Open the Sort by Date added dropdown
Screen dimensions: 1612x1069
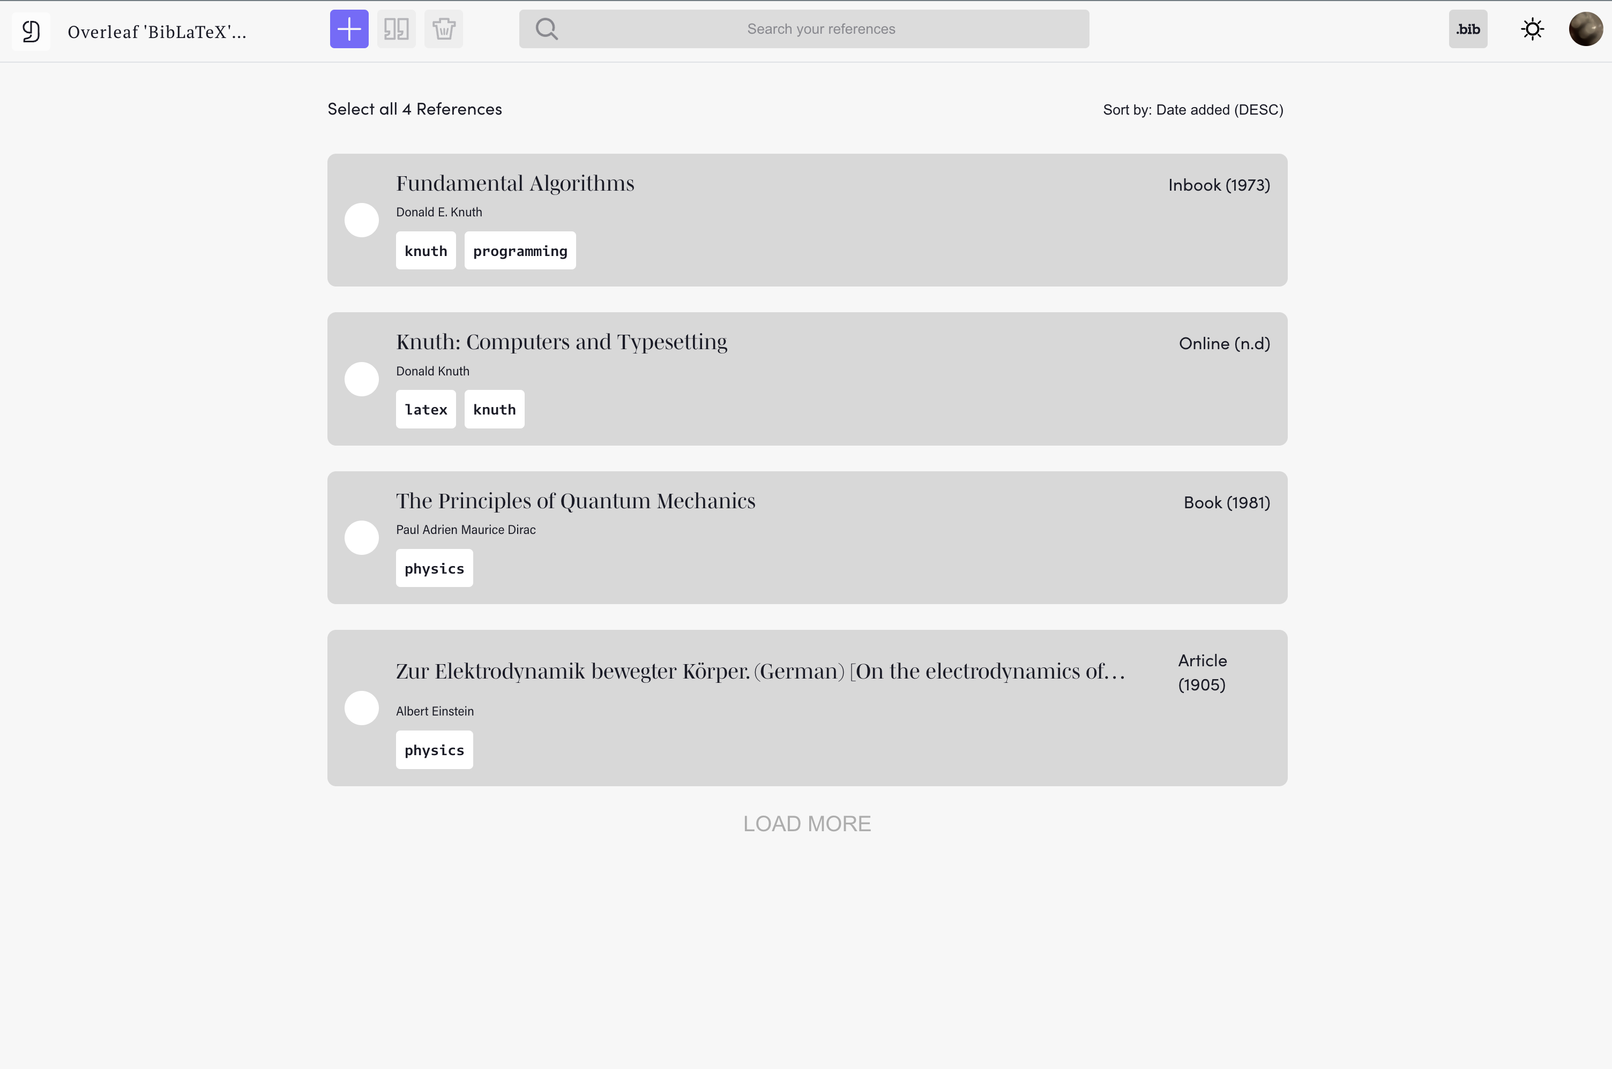point(1193,110)
